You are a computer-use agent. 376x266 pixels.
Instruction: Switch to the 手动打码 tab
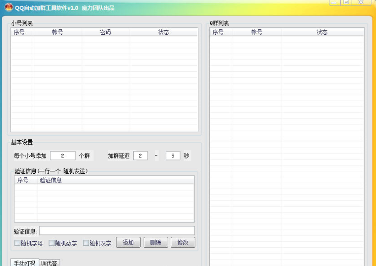click(25, 263)
